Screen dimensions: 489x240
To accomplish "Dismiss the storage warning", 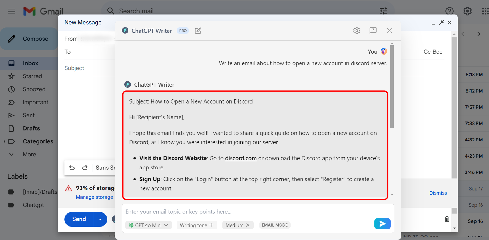I will [438, 193].
